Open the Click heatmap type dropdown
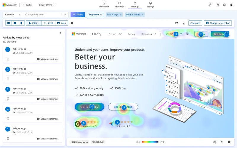Image resolution: width=237 pixels, height=148 pixels. pos(34,23)
